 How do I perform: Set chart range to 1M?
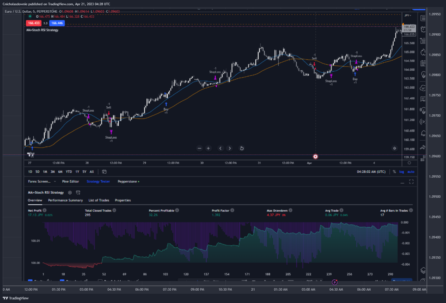point(45,172)
